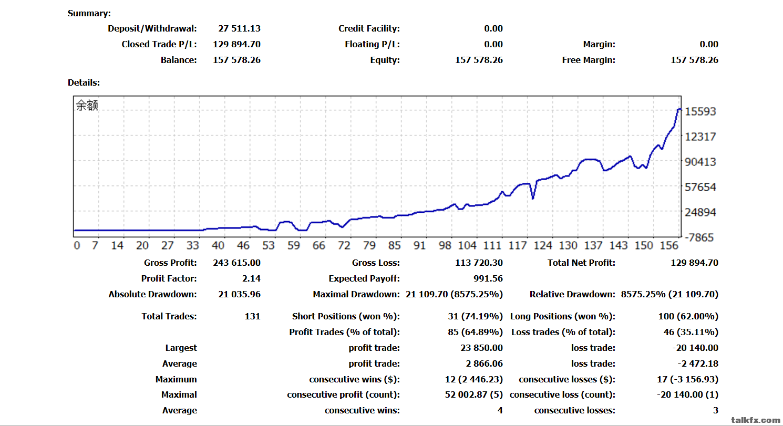Select the average profit trade value 2 866.06
This screenshot has height=426, width=783.
[484, 363]
